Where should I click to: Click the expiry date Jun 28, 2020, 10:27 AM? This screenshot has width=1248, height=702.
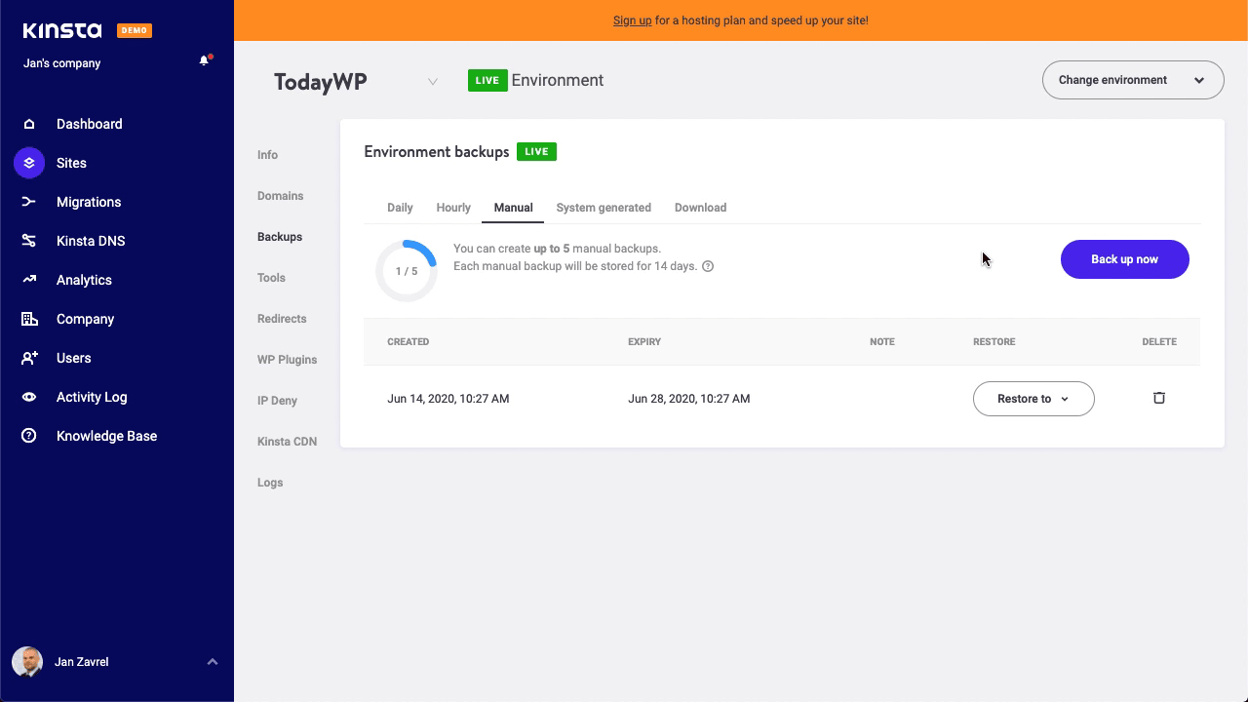(x=689, y=399)
